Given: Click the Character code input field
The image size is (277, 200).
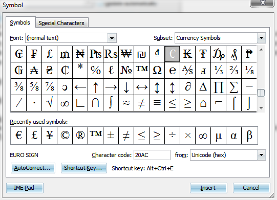Looking at the screenshot, I should pos(152,155).
